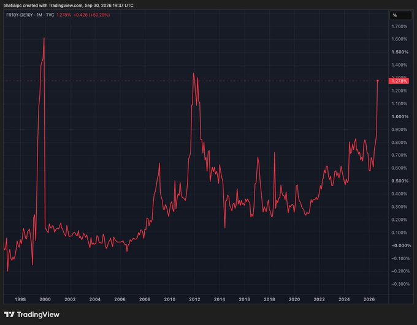Click the 1.600% price axis label
Image resolution: width=417 pixels, height=325 pixels.
point(399,39)
